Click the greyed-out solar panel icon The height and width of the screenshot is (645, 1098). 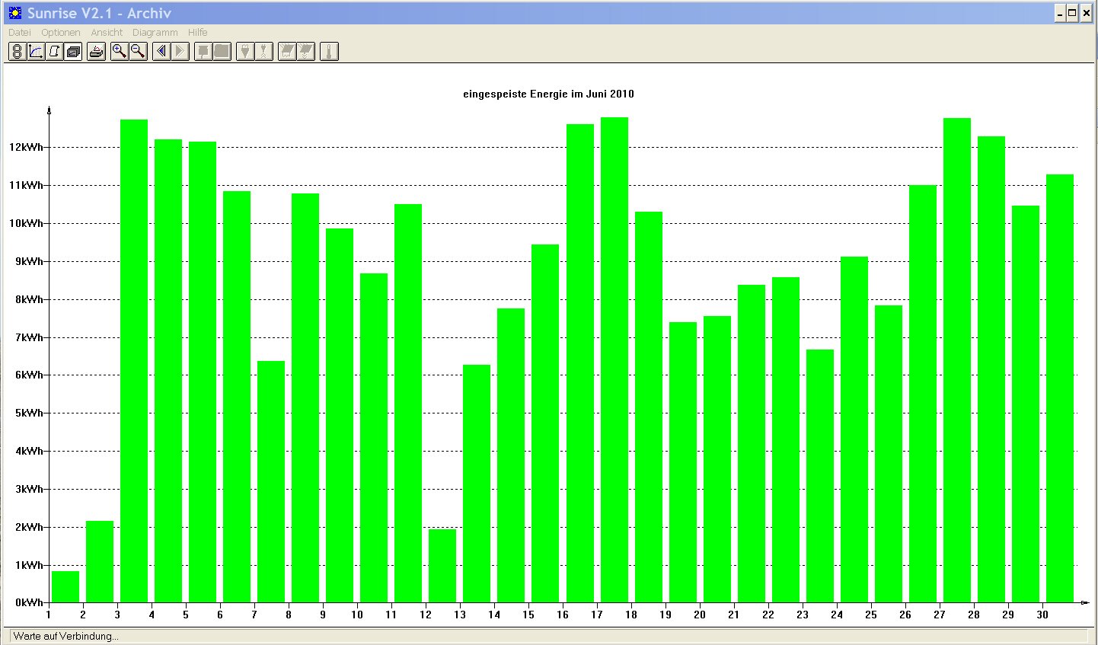click(x=287, y=51)
